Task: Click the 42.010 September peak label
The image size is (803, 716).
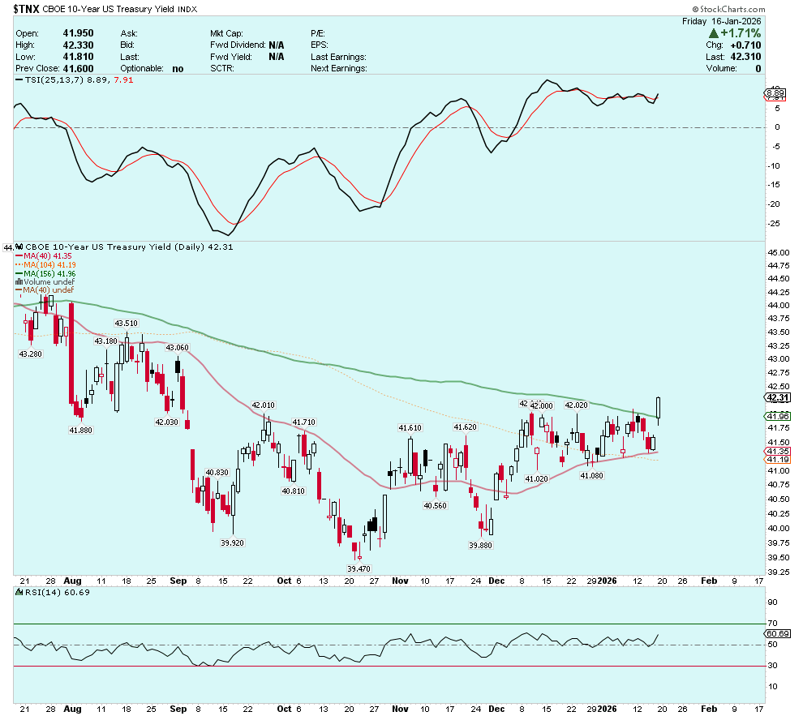Action: tap(264, 405)
